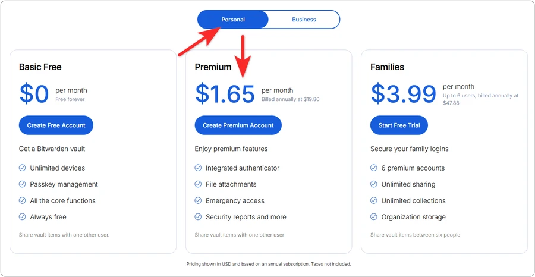The image size is (535, 277).
Task: Click the checkmark next to 6 premium accounts
Action: (x=374, y=168)
